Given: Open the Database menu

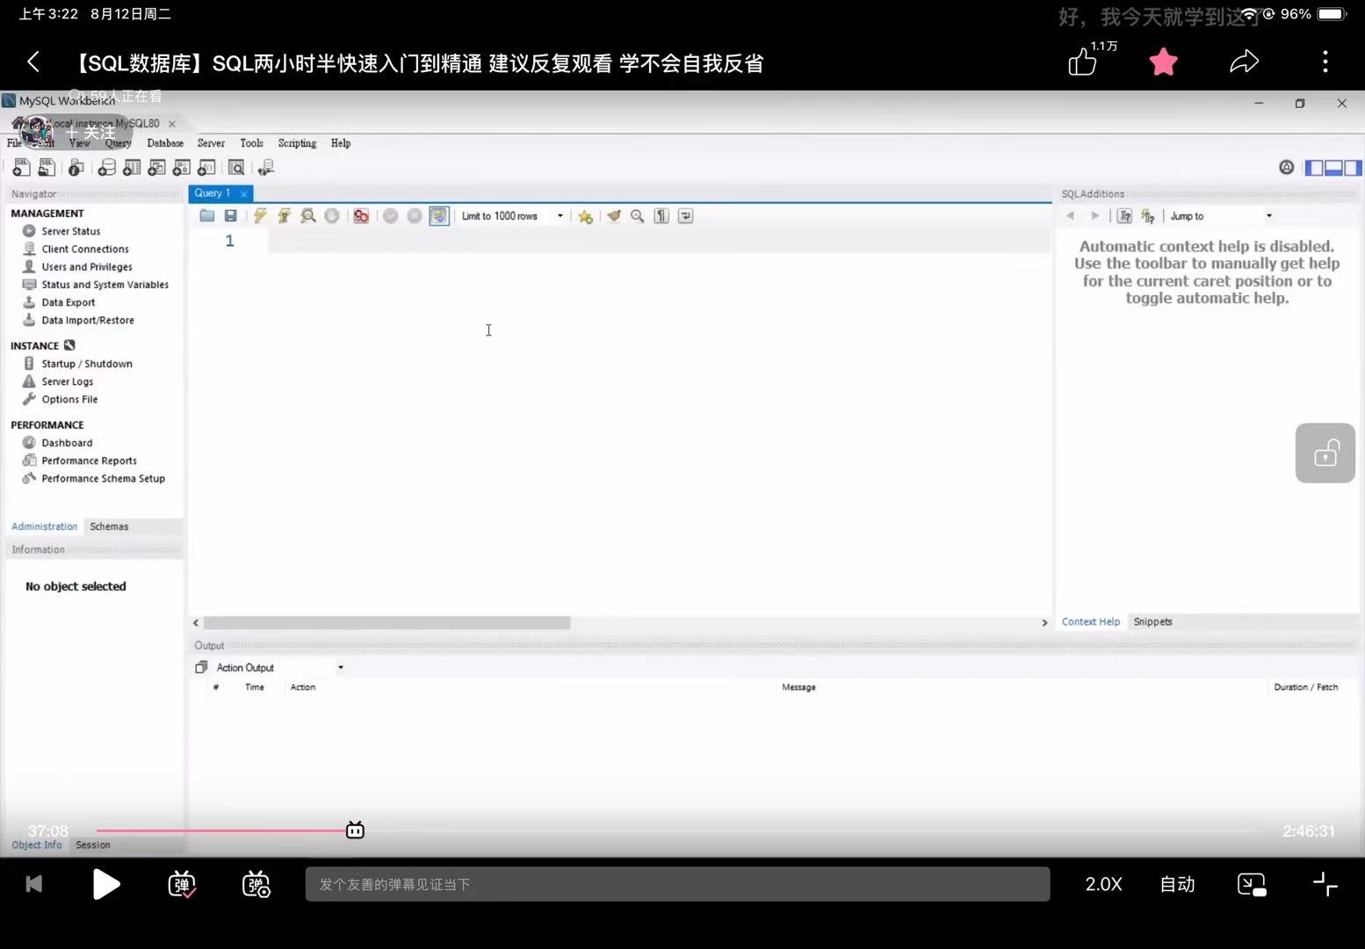Looking at the screenshot, I should (165, 143).
